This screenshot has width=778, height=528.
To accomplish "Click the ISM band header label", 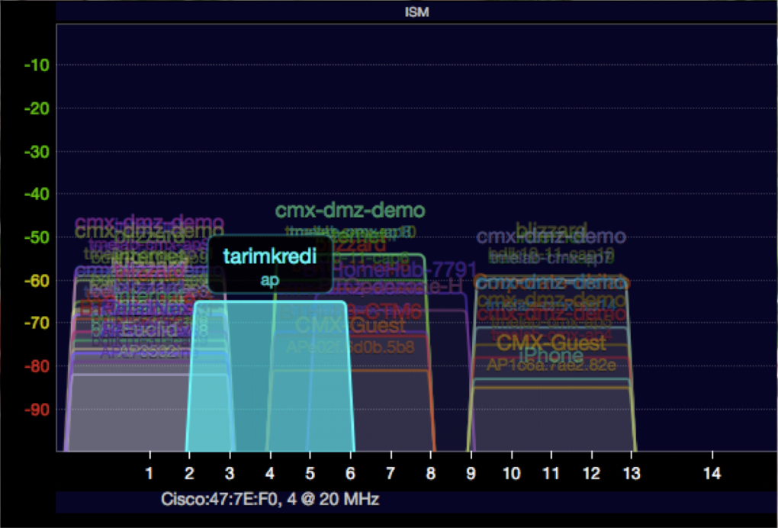I will click(x=416, y=12).
